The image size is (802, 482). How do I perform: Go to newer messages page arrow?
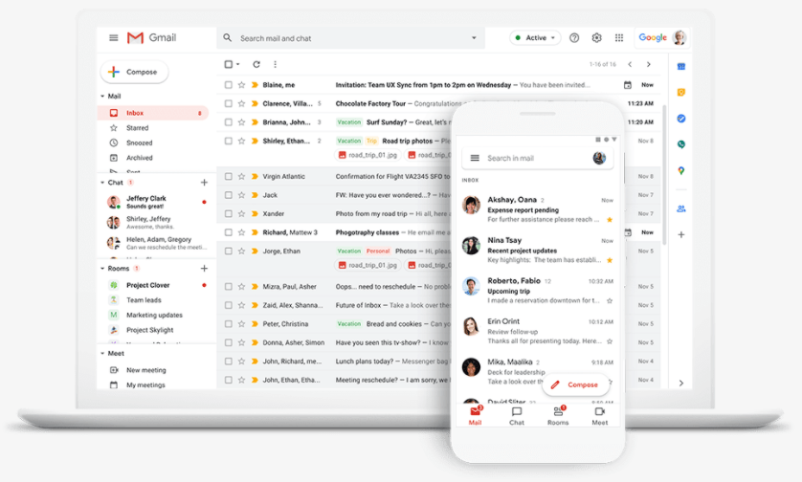point(630,64)
